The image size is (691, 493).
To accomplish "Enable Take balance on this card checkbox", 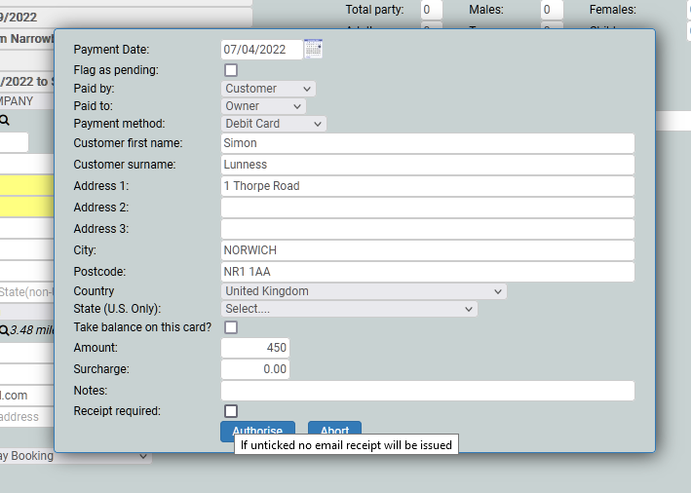I will tap(231, 327).
